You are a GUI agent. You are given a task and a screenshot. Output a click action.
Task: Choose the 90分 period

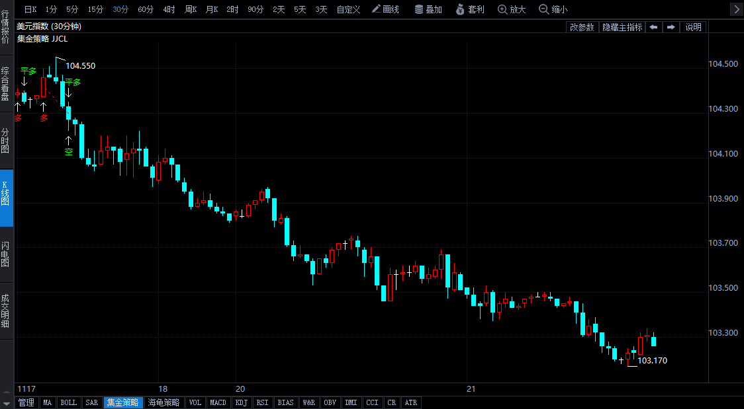[256, 9]
